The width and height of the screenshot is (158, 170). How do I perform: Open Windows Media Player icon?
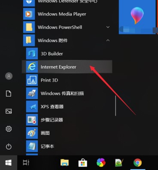coord(29,14)
